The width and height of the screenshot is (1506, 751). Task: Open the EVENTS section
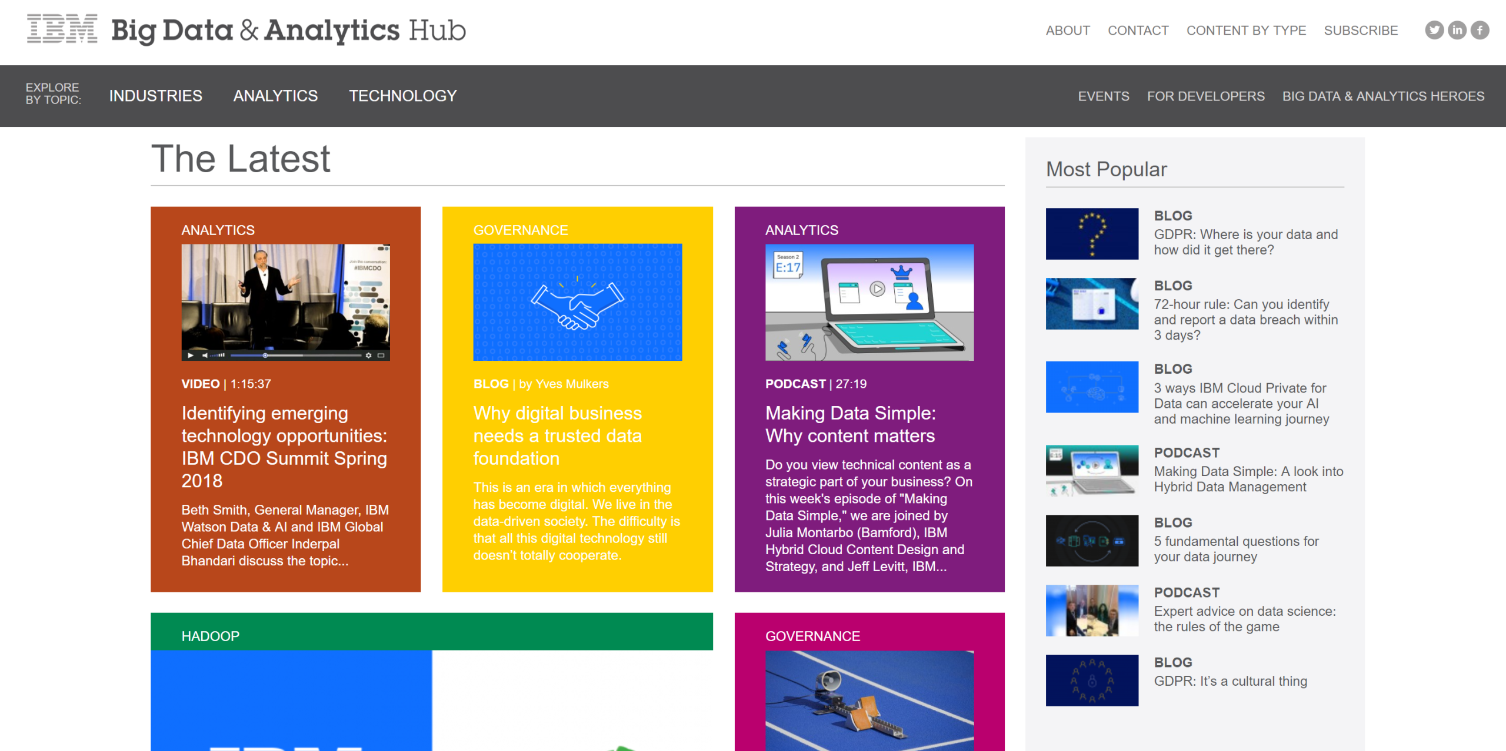[1103, 96]
